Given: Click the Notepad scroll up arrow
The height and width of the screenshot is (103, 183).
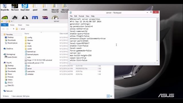Looking at the screenshot, I should [x=157, y=19].
